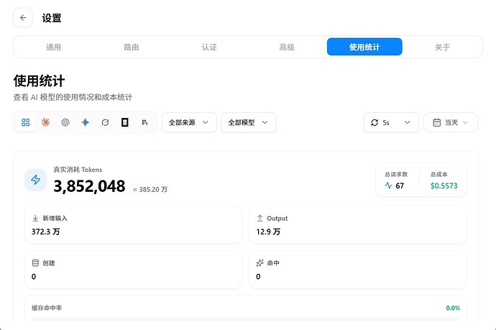Filter by the Claude starburst icon
Screen dimensions: 496x330
45,122
